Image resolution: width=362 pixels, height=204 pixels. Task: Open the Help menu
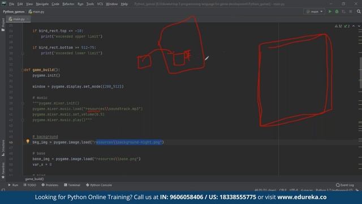(124, 4)
